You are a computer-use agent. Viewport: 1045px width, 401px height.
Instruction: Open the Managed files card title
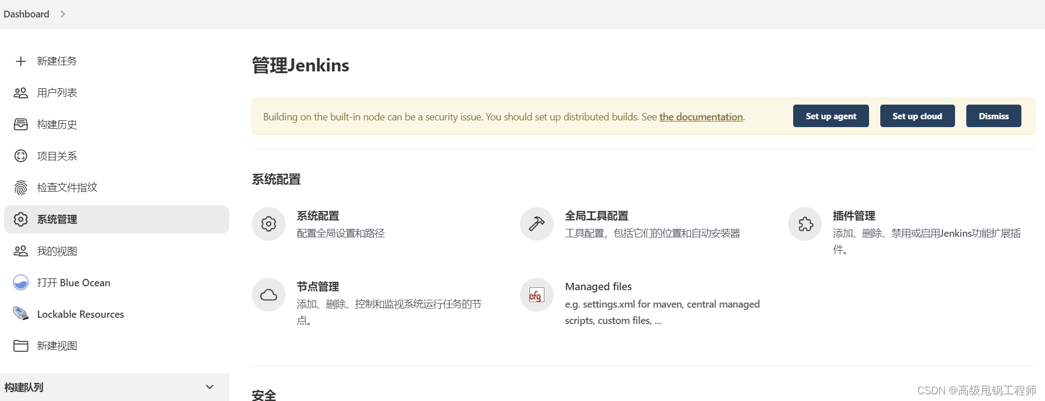click(598, 287)
